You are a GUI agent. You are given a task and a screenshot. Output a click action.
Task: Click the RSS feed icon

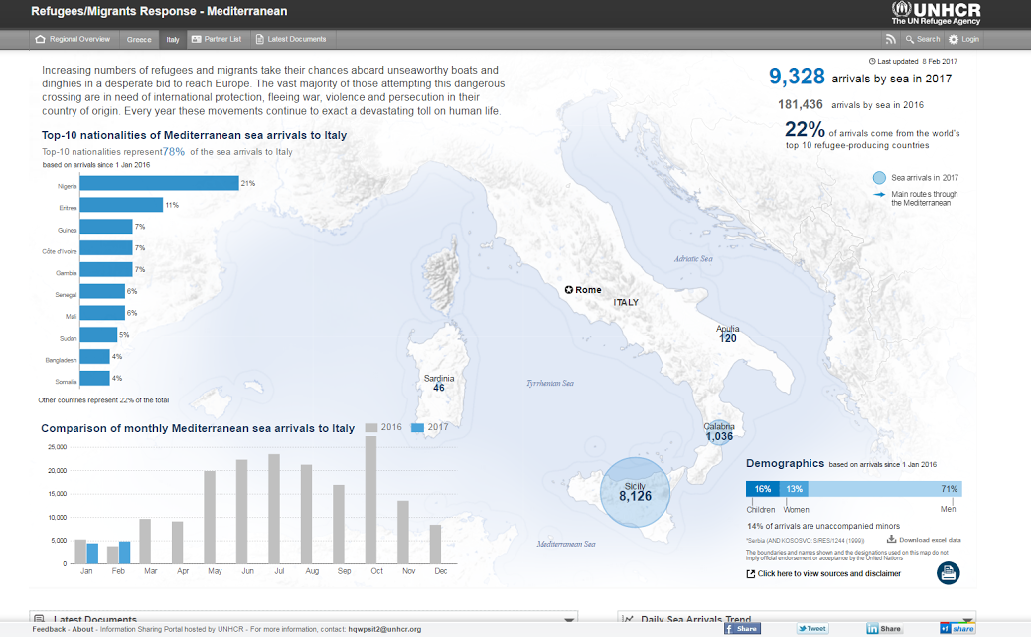pyautogui.click(x=890, y=39)
